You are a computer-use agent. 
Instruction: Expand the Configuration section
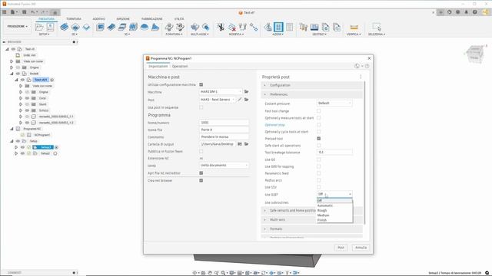click(311, 85)
